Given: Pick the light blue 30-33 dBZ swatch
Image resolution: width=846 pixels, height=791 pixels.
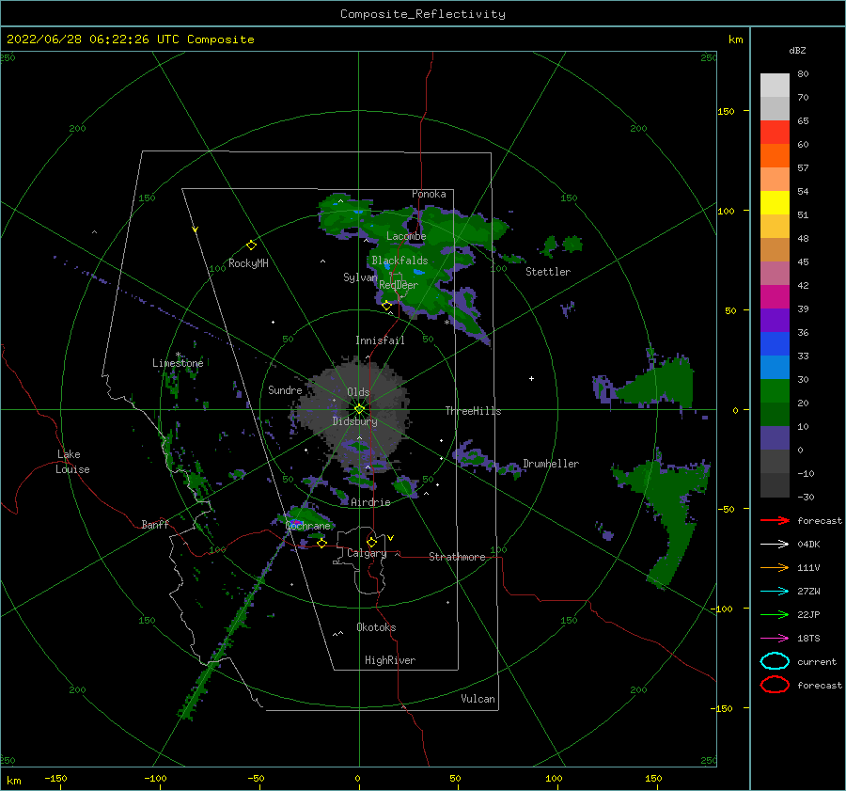Looking at the screenshot, I should (x=775, y=368).
